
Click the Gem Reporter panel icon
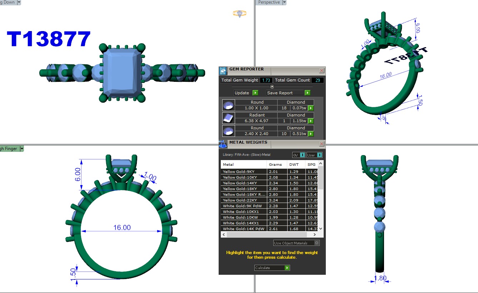click(223, 70)
